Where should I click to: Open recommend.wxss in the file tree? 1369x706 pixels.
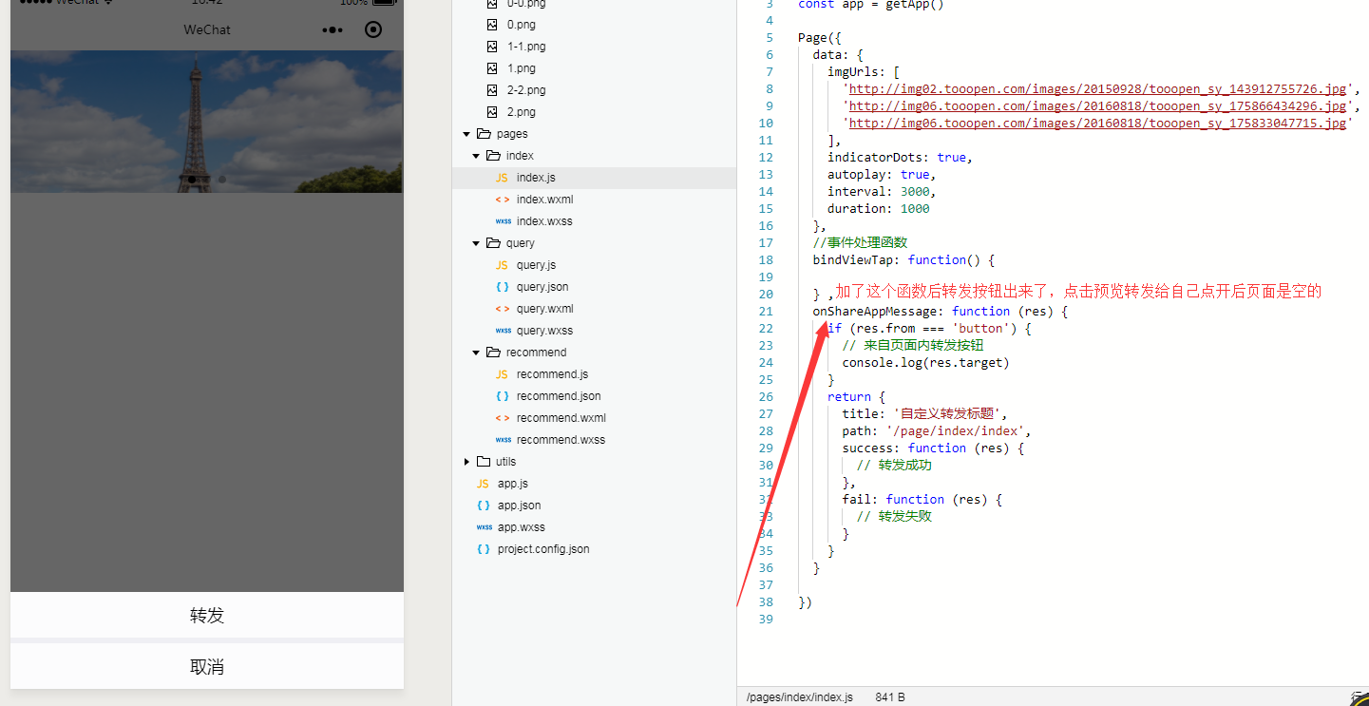[561, 440]
